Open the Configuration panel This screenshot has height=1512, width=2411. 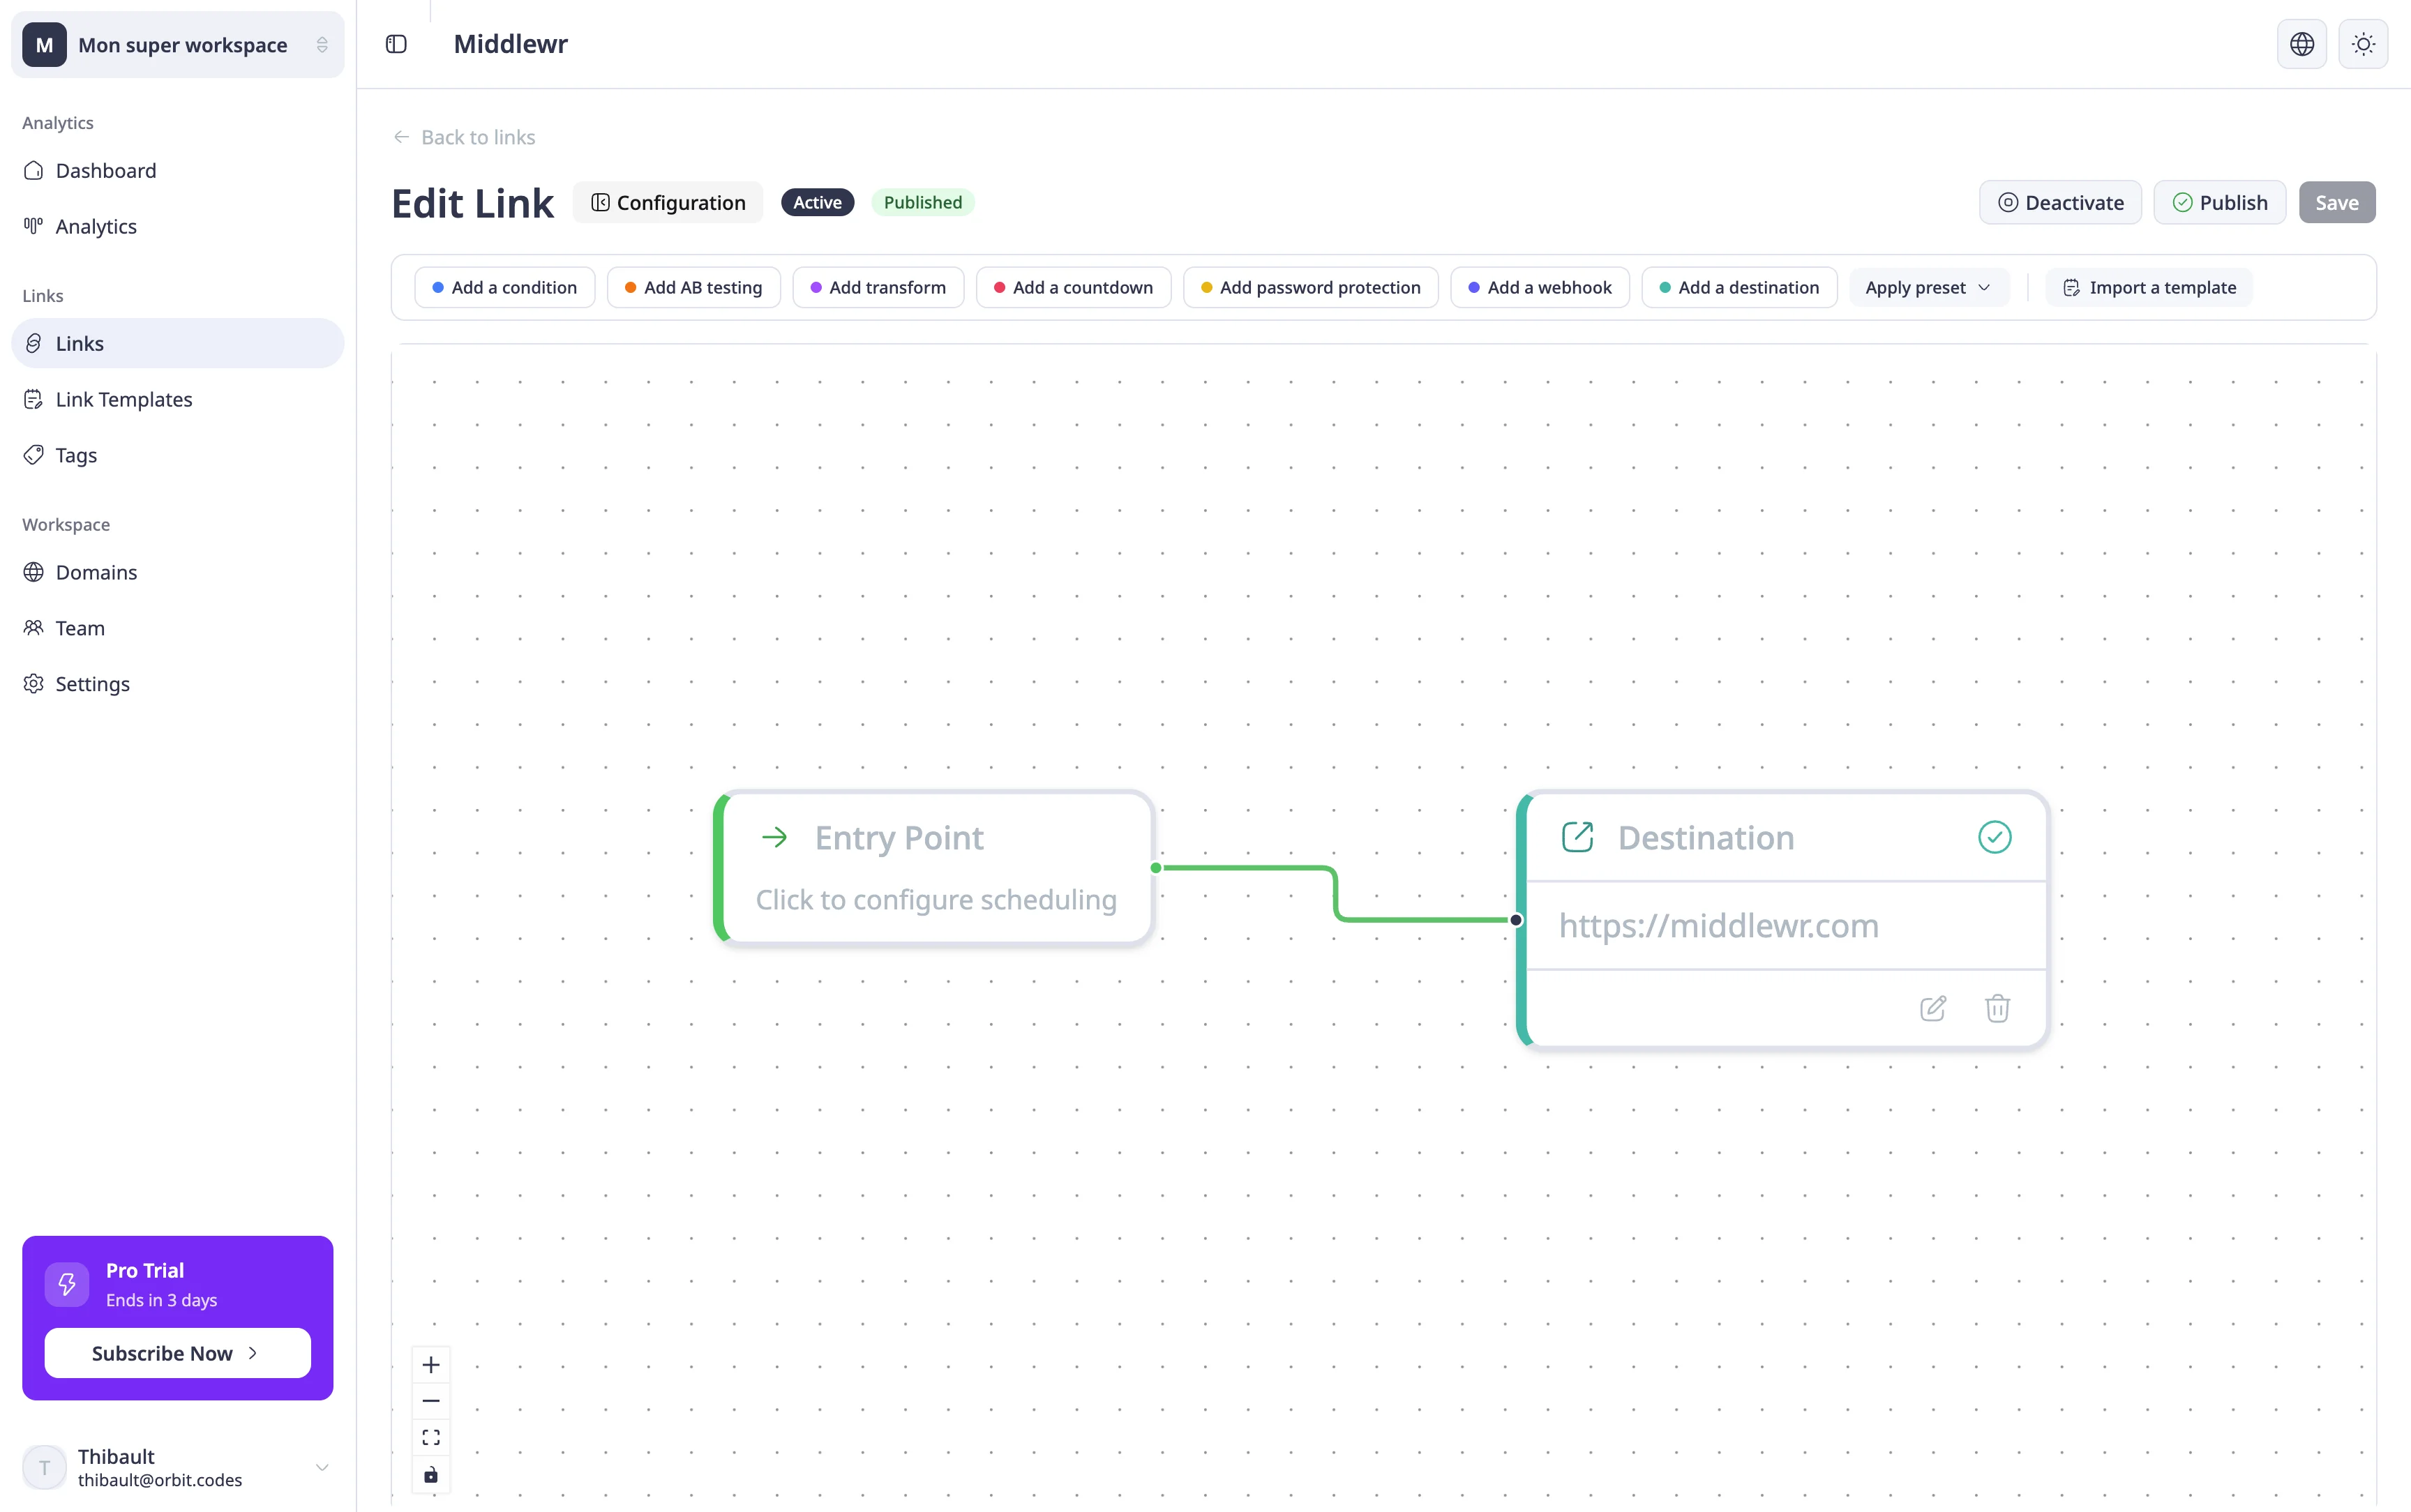click(668, 202)
